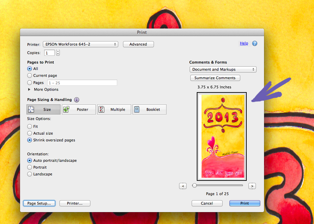314x224 pixels.
Task: Click the page preview slider handle
Action: click(x=194, y=186)
